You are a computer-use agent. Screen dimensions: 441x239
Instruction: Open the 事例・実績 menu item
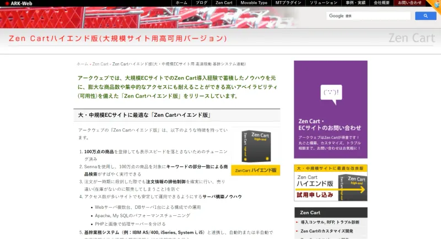(356, 3)
